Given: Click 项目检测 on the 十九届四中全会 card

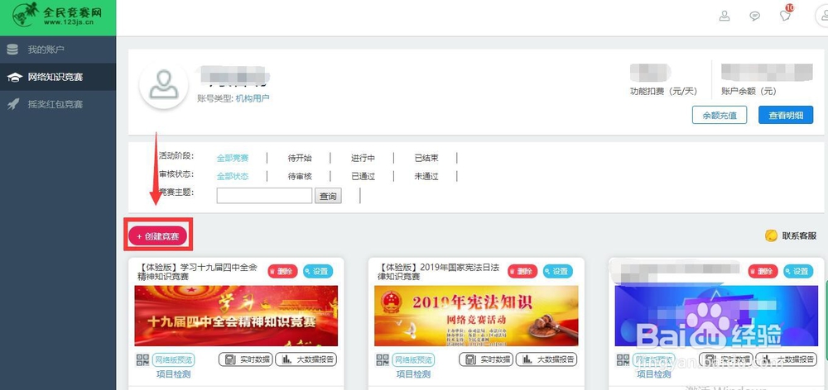Looking at the screenshot, I should (x=173, y=374).
